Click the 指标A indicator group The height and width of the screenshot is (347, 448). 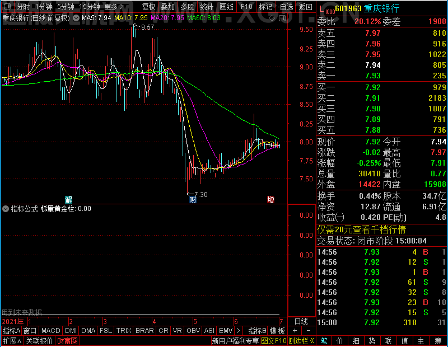point(11,331)
